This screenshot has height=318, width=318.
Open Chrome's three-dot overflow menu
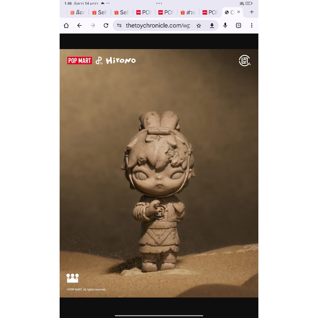pyautogui.click(x=252, y=25)
